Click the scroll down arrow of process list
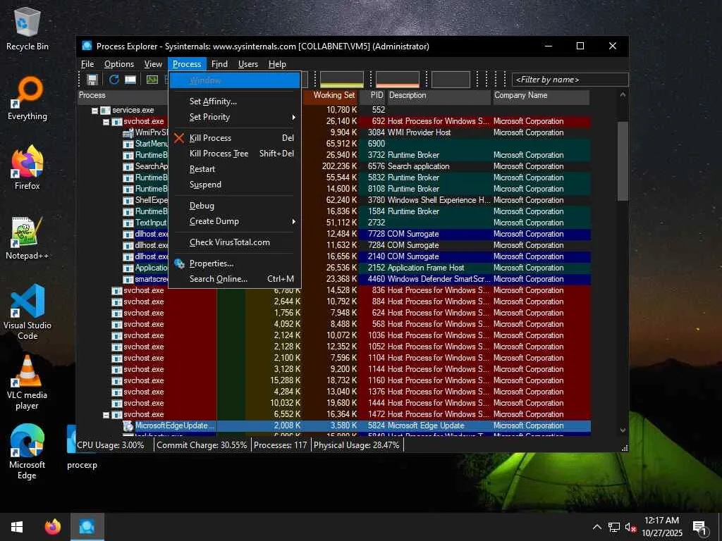Image resolution: width=722 pixels, height=541 pixels. (623, 430)
